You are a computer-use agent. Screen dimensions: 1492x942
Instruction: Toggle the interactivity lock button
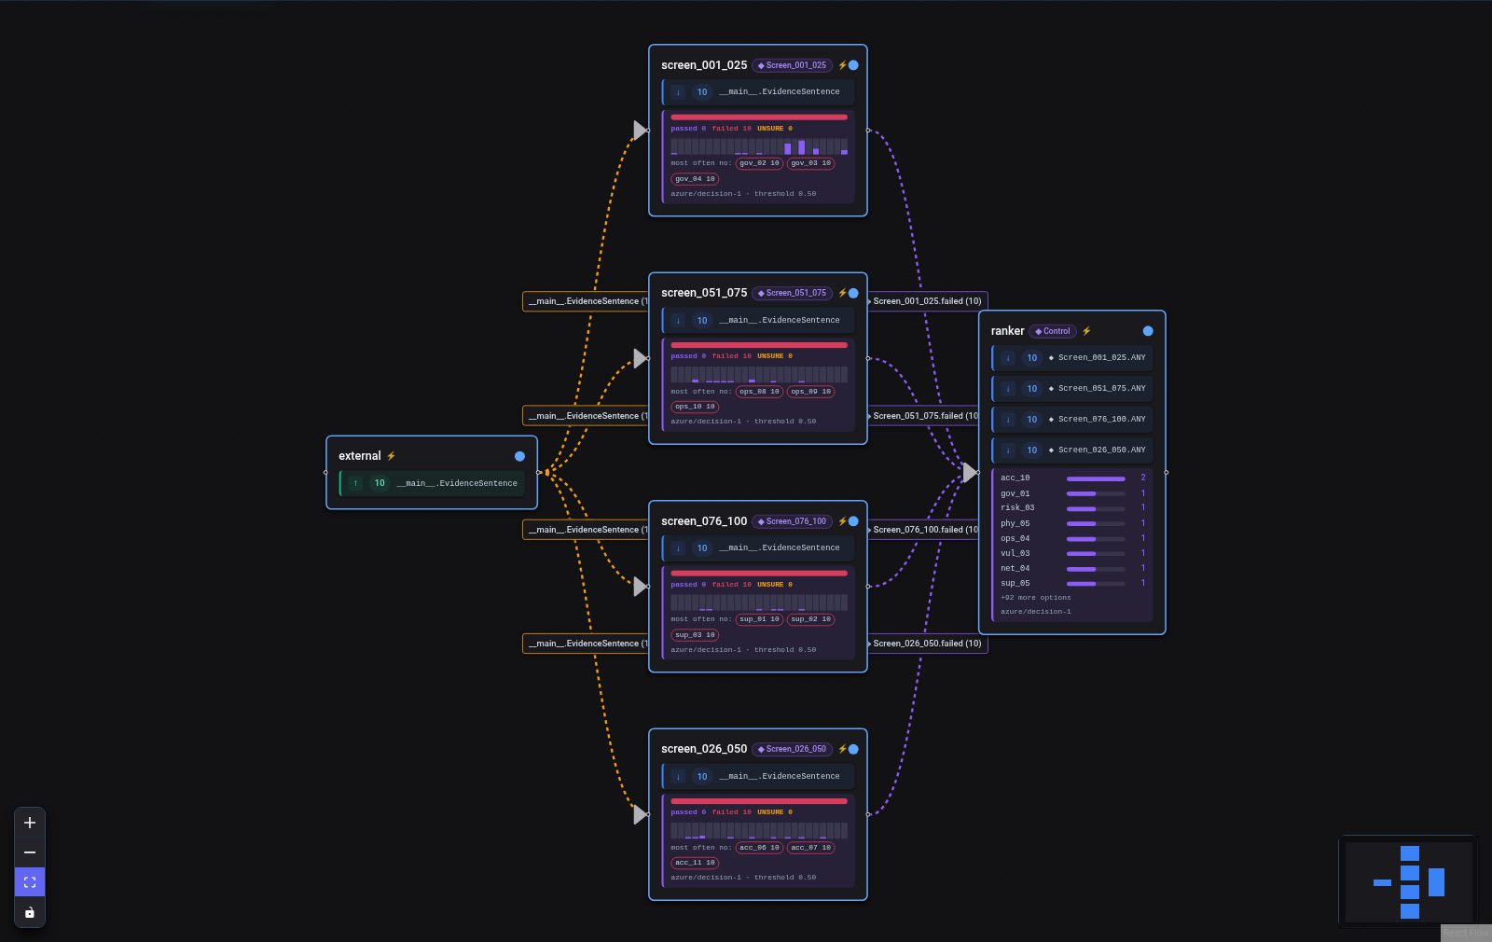30,912
